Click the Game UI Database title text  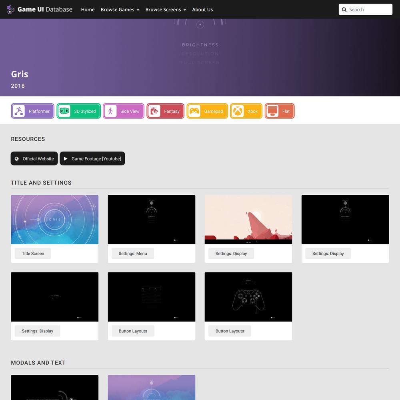coord(45,10)
